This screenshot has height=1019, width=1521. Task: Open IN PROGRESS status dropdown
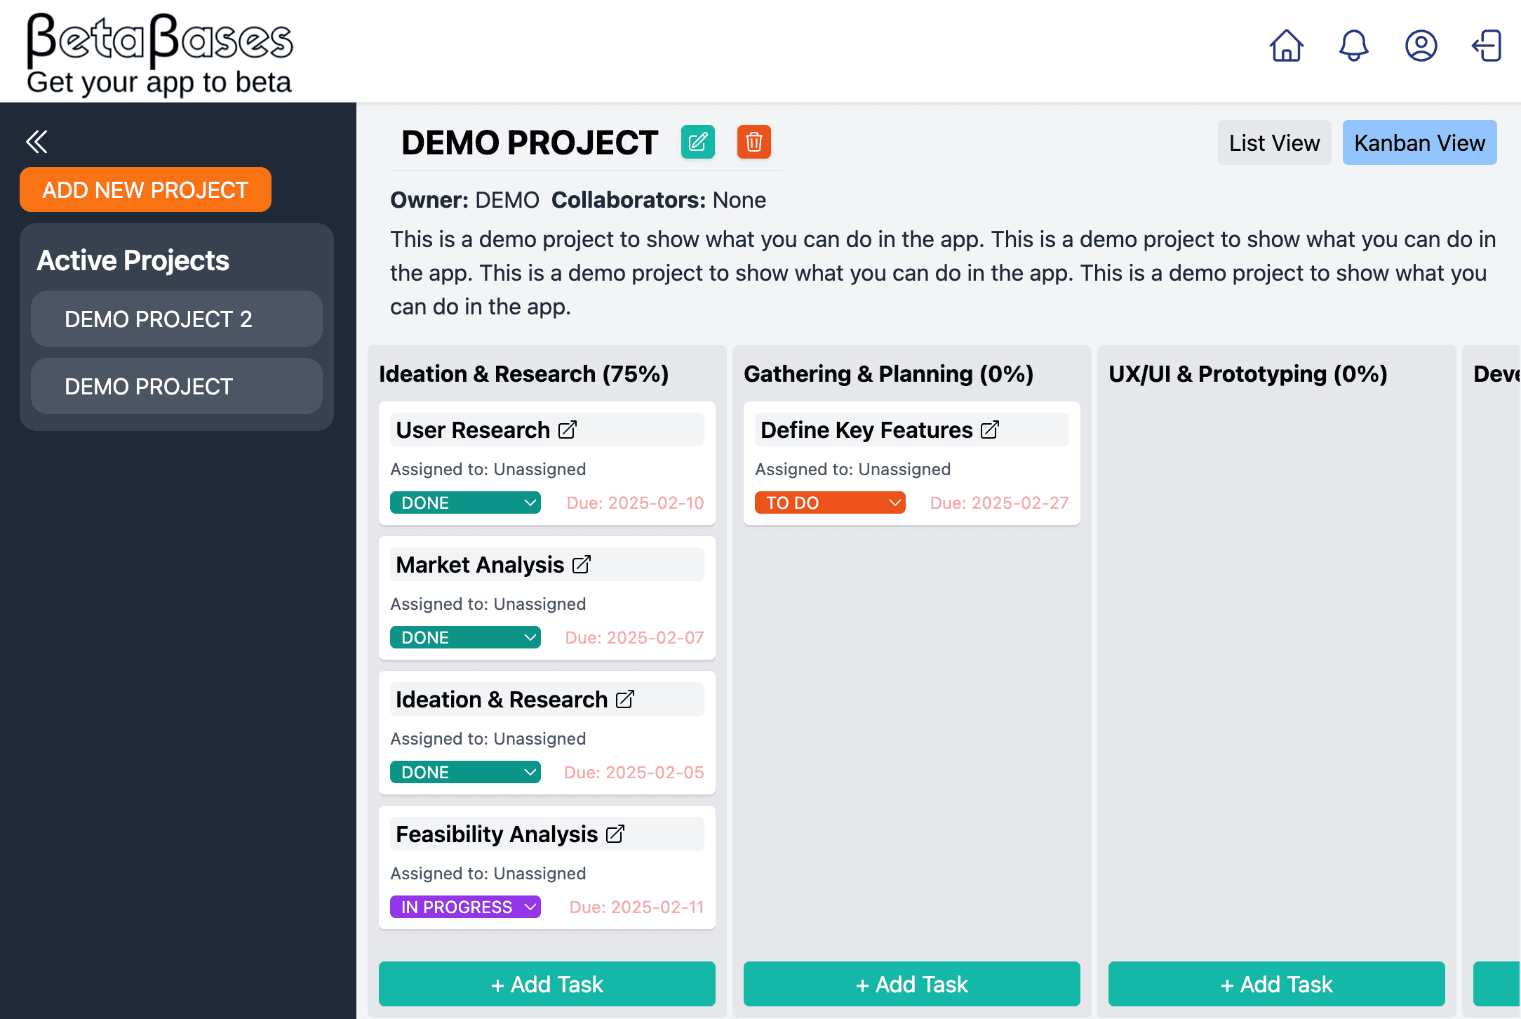point(465,907)
